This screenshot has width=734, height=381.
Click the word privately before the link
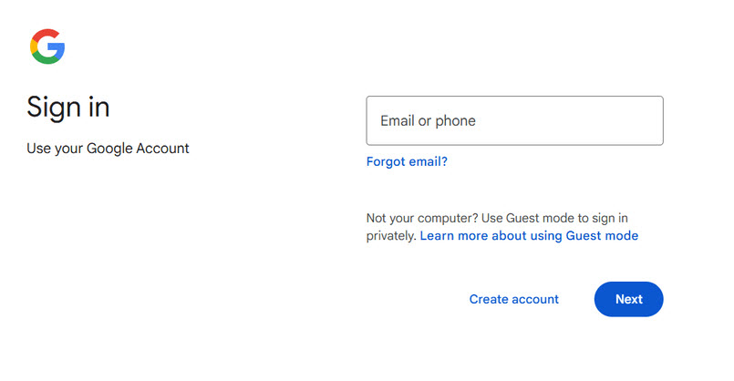click(x=391, y=235)
